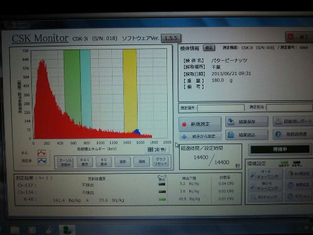Click the BGチェック button

(x=265, y=197)
